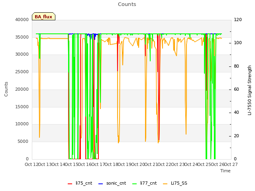The height and width of the screenshot is (191, 255).
Task: Select the sonic_cnt legend entry
Action: 112,183
